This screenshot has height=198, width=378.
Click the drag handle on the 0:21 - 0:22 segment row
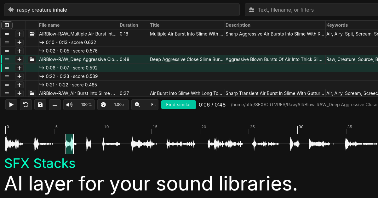pos(7,85)
